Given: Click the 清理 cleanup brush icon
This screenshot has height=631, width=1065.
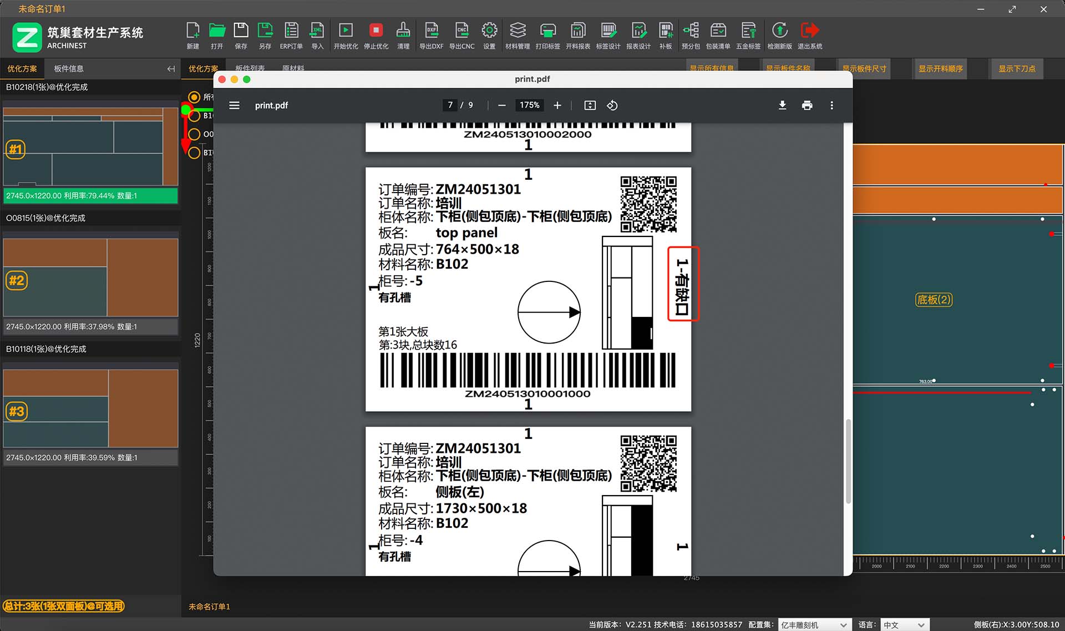Looking at the screenshot, I should [403, 36].
